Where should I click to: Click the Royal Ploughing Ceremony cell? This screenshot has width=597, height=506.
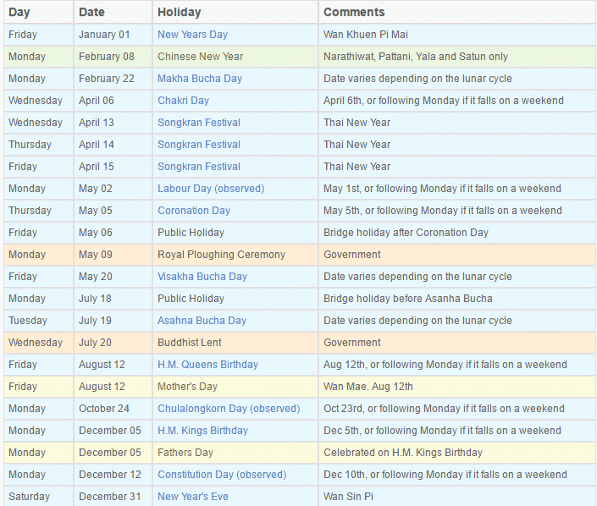tap(235, 255)
